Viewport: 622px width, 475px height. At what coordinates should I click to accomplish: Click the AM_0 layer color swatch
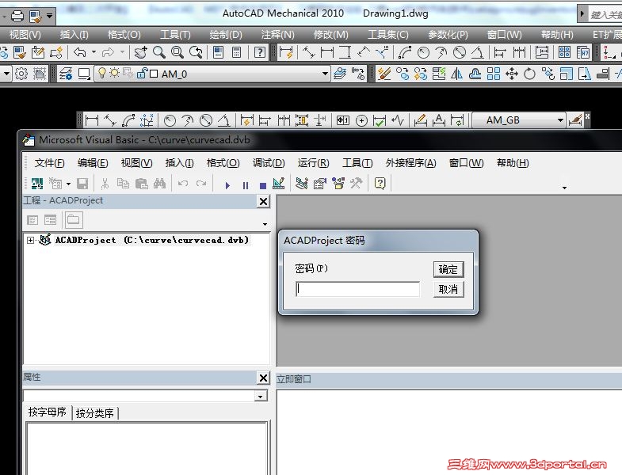coord(154,74)
